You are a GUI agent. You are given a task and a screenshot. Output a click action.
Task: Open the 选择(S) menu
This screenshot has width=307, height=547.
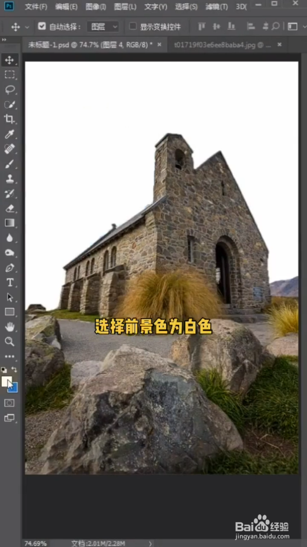[186, 6]
